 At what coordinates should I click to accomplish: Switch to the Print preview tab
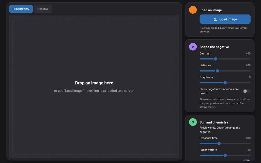(x=21, y=9)
